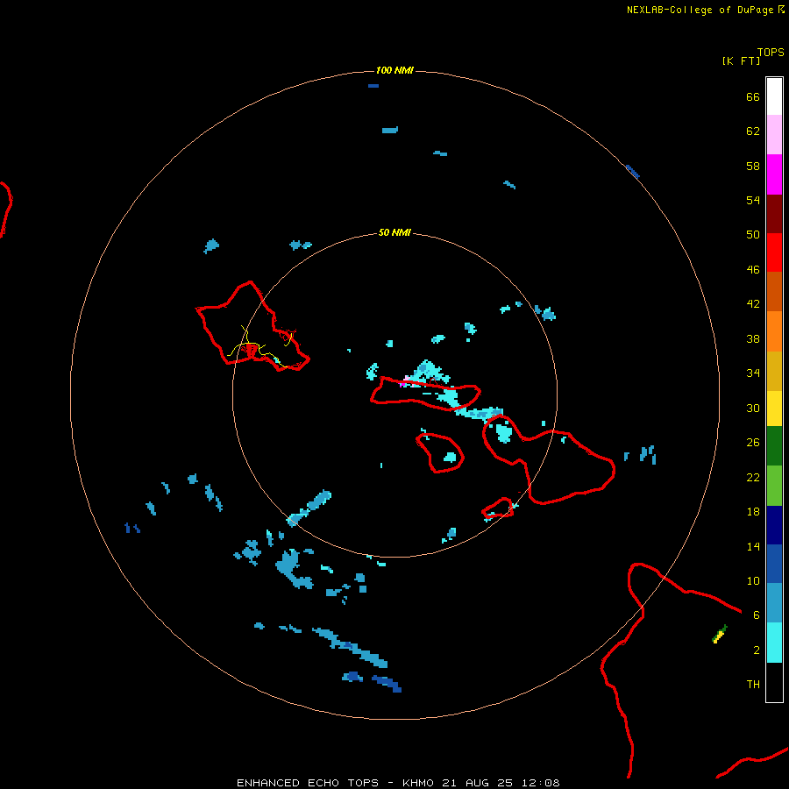Click the dark green legend swatch
Screen dimensions: 789x789
point(774,446)
